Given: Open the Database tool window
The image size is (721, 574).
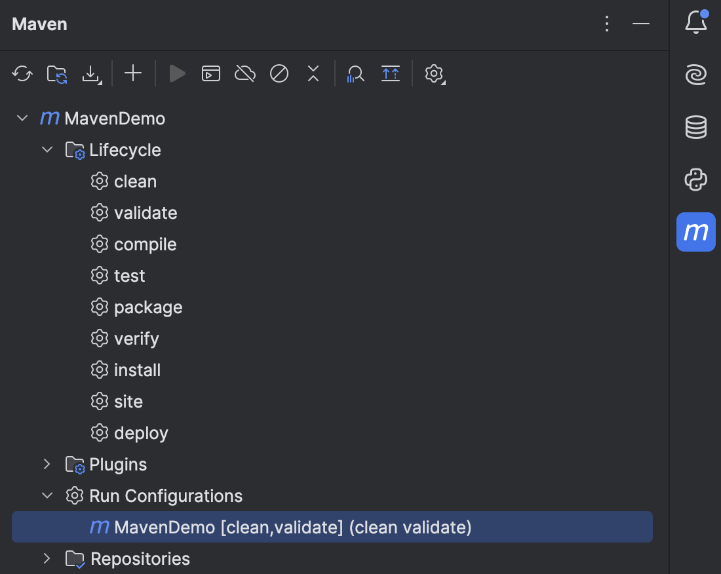Looking at the screenshot, I should pos(696,127).
